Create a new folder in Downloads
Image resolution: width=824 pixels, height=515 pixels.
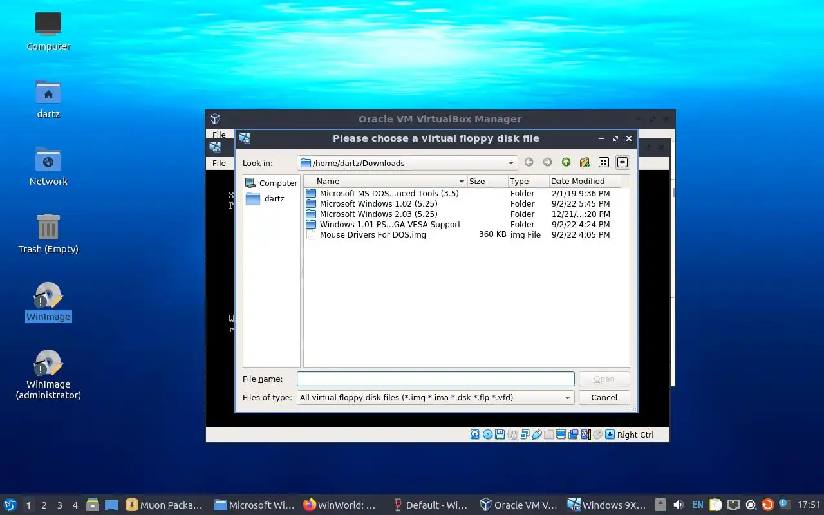[585, 163]
